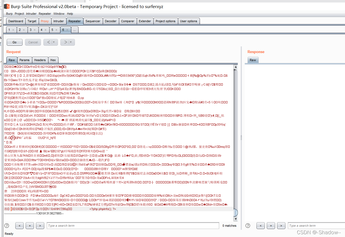Open the User options tab
Image resolution: width=345 pixels, height=237 pixels.
[189, 21]
